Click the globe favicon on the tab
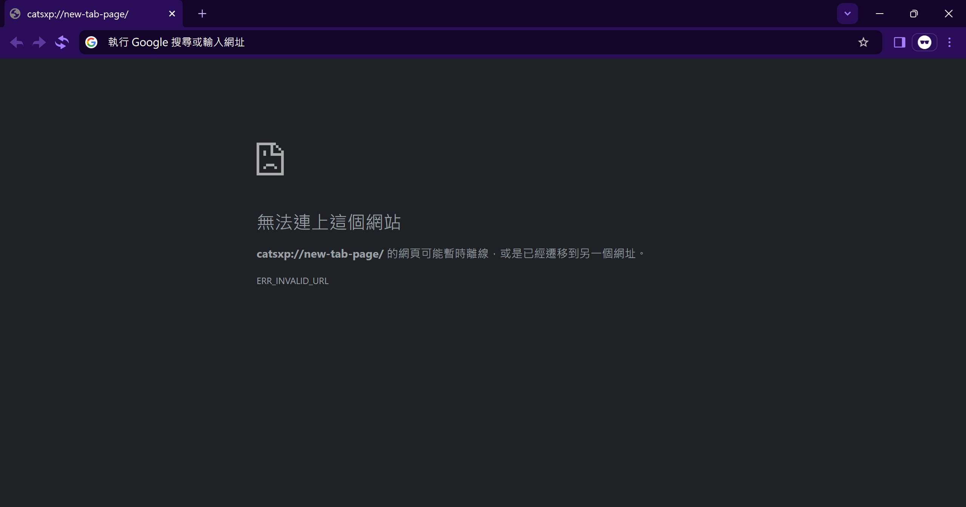The image size is (966, 507). (15, 14)
